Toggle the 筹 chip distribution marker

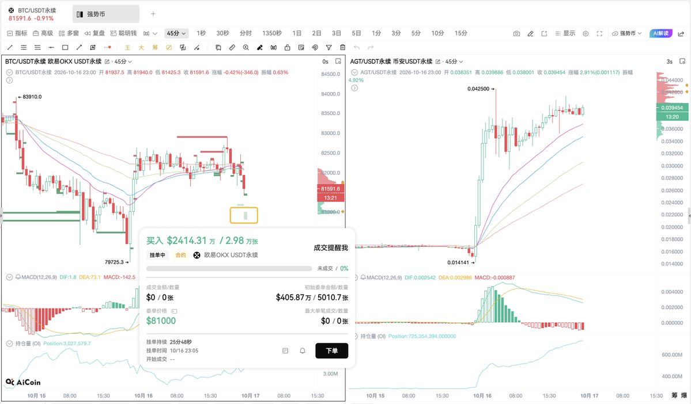coord(155,48)
